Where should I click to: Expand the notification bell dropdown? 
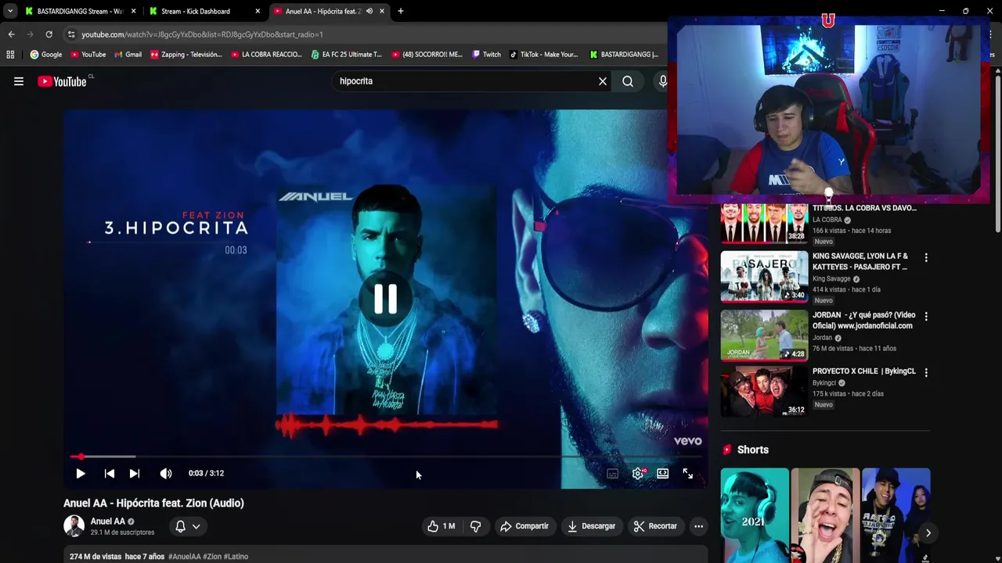pyautogui.click(x=188, y=526)
